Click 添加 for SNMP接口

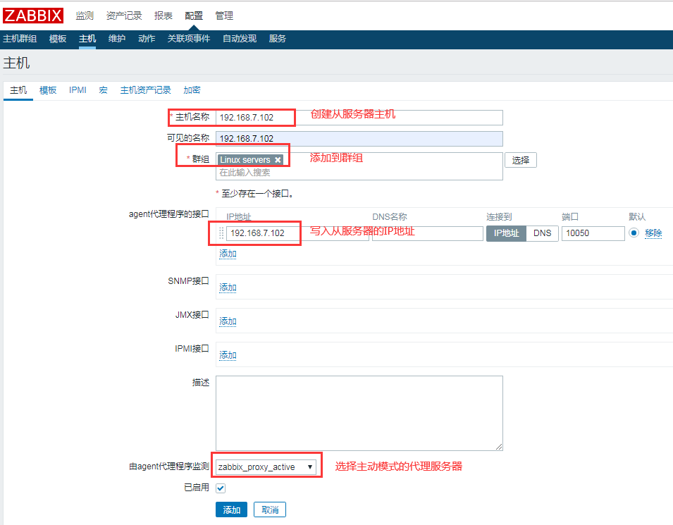tap(228, 288)
